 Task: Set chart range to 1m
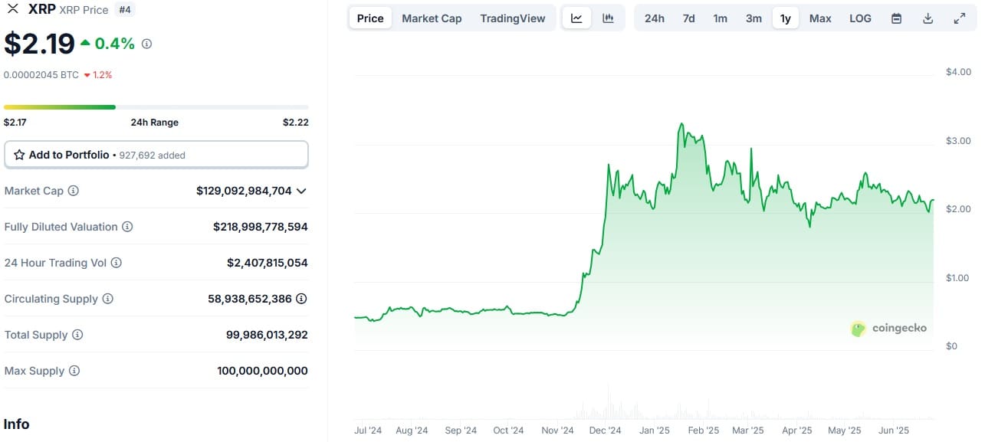click(x=721, y=18)
